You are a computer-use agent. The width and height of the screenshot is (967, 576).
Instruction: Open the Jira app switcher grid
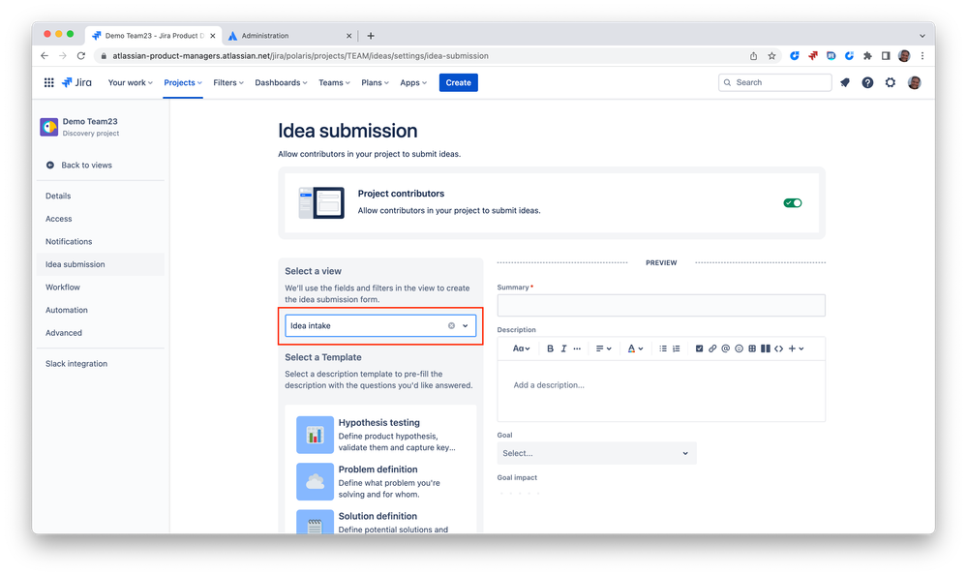point(48,82)
